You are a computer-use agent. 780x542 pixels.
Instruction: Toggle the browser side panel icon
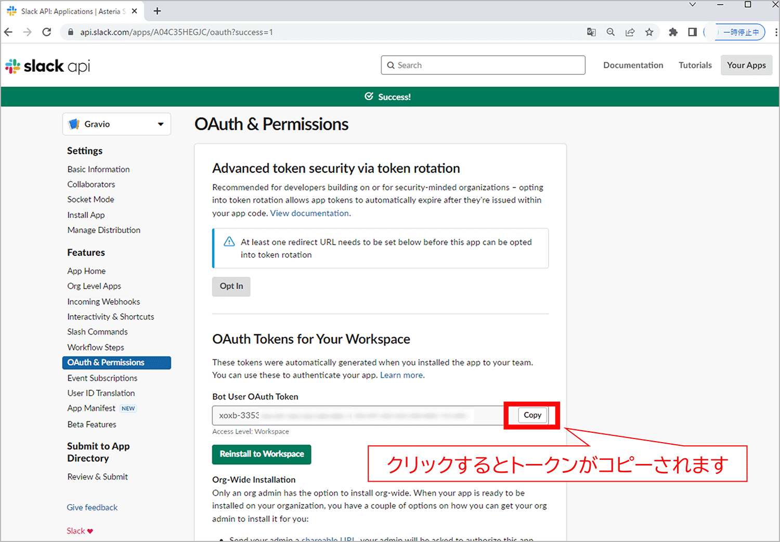692,32
